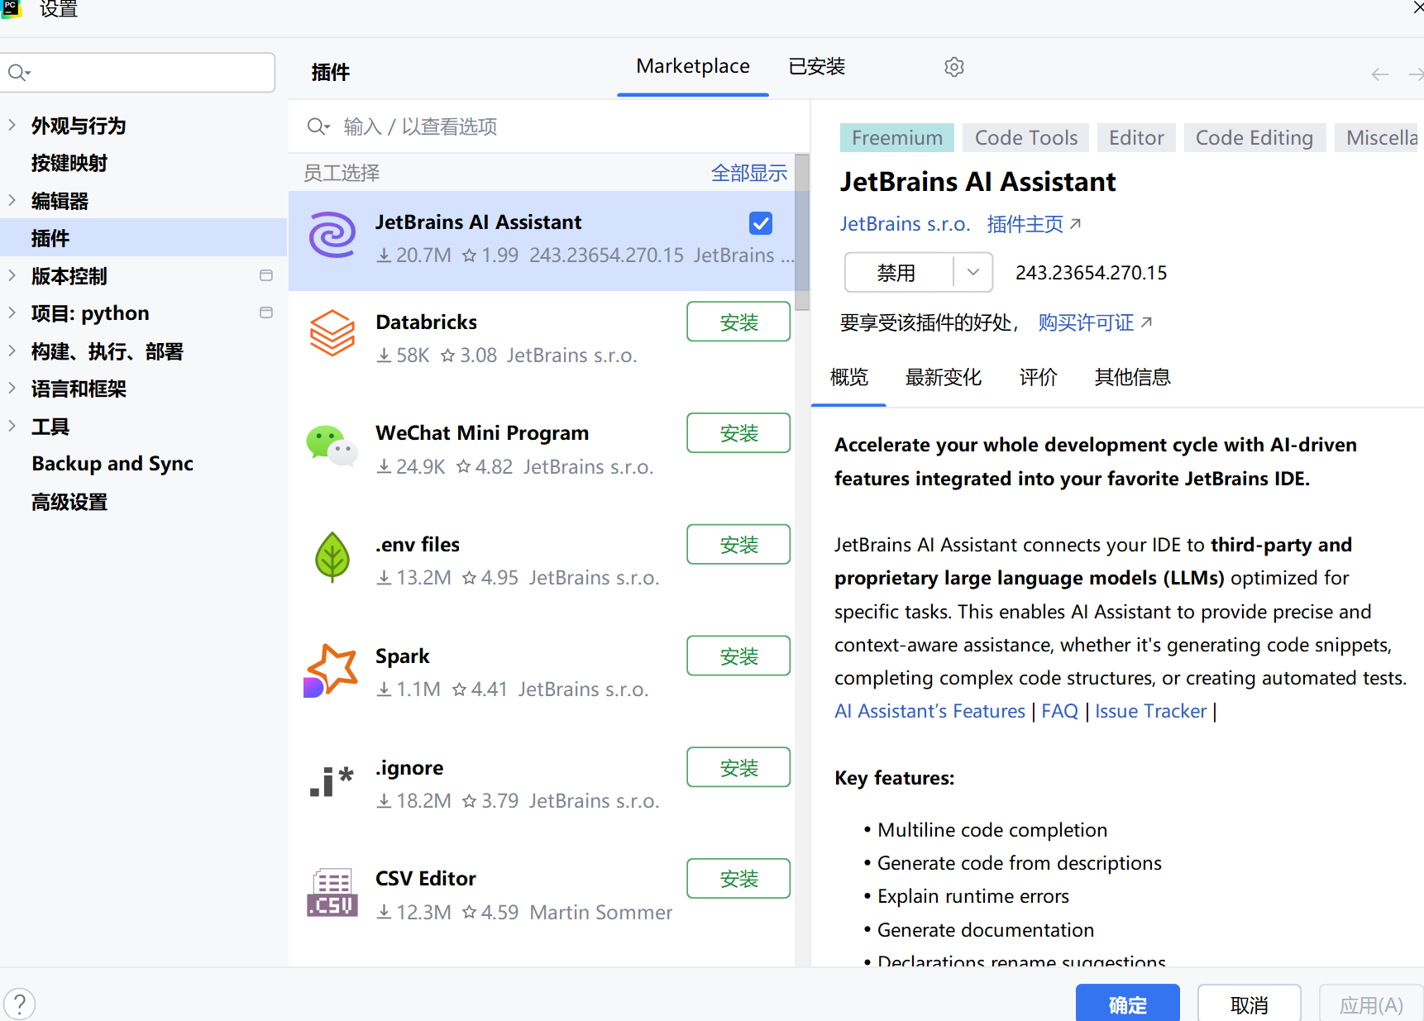Click the JetBrains AI Assistant swirl icon
The height and width of the screenshot is (1021, 1424).
pyautogui.click(x=332, y=235)
